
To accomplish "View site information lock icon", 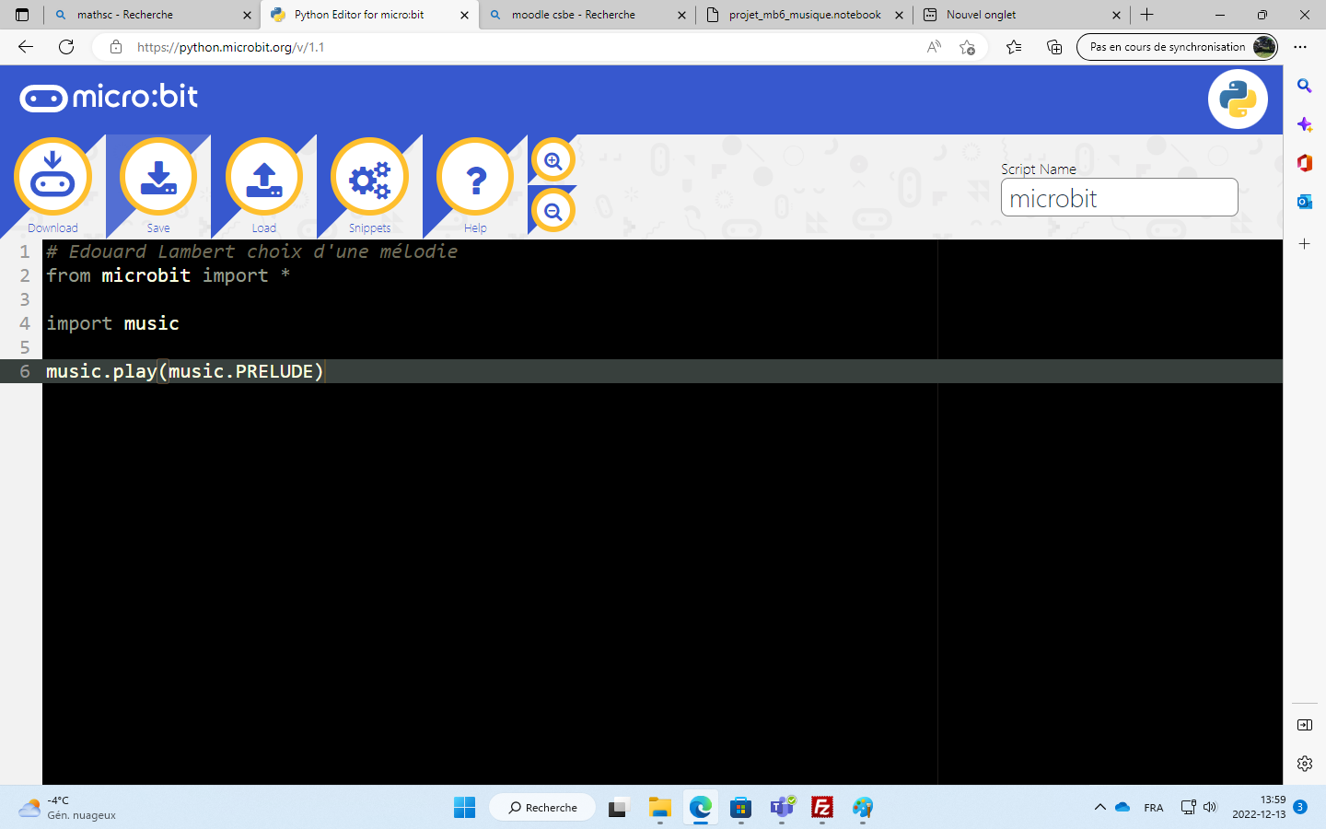I will (x=116, y=47).
